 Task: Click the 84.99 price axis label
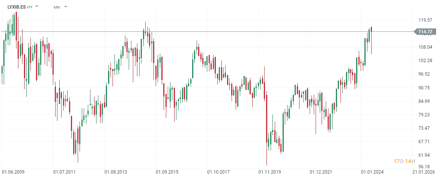(x=425, y=101)
